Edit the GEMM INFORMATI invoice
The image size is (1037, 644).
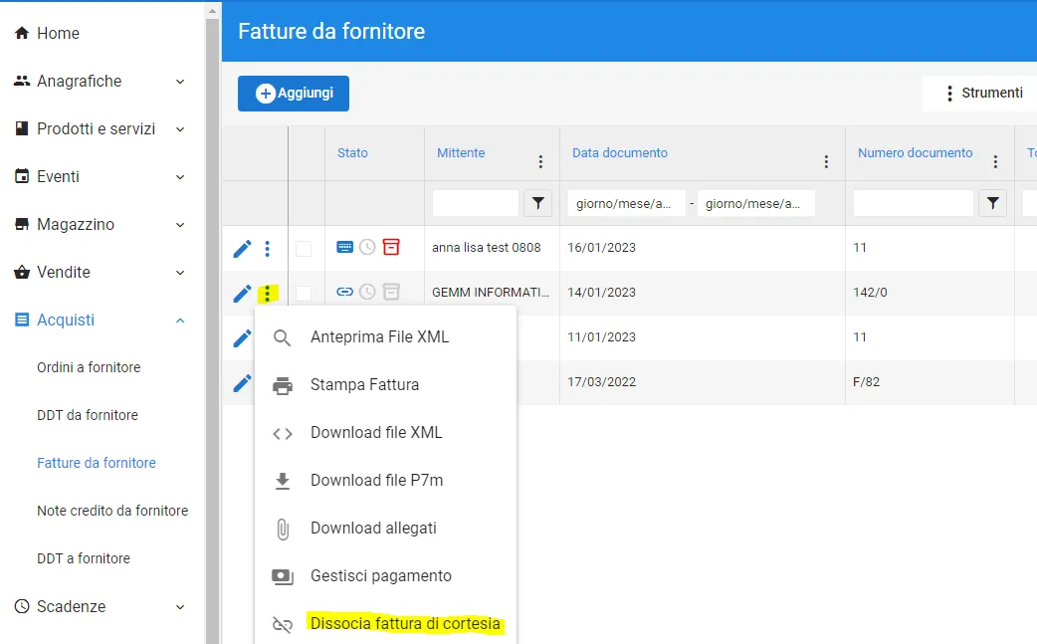242,294
